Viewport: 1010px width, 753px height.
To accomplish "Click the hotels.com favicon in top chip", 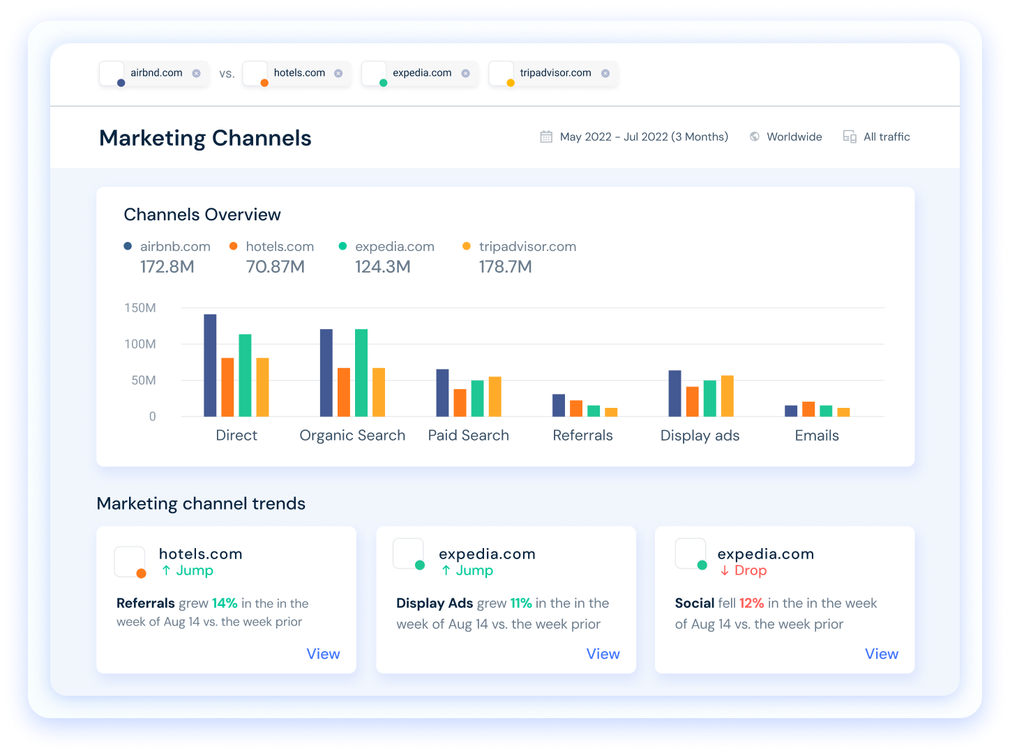I will point(255,73).
